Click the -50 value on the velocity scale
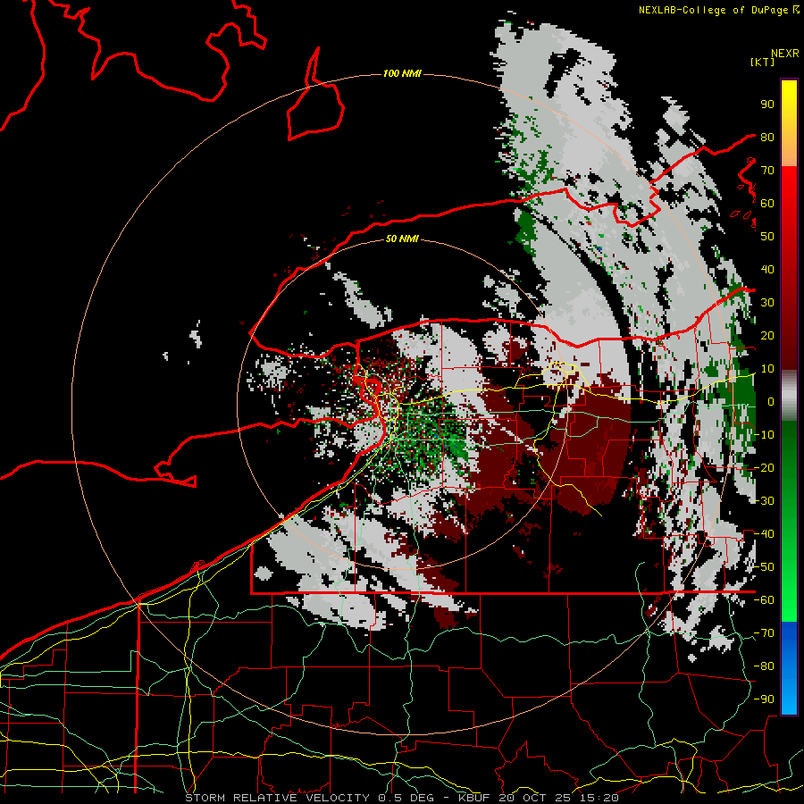804x804 pixels. point(764,567)
